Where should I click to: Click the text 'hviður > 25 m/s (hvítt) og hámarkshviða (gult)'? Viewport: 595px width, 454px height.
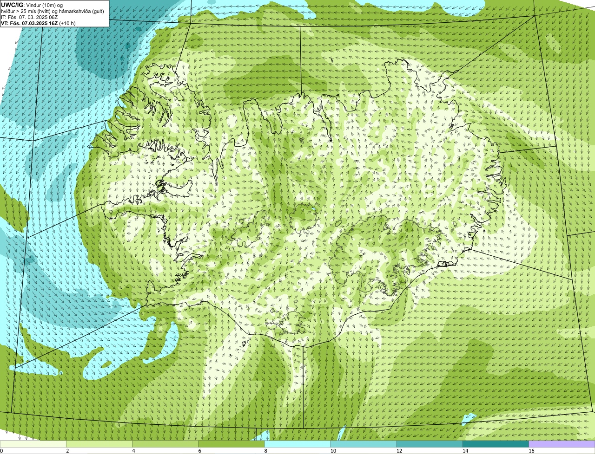click(53, 11)
